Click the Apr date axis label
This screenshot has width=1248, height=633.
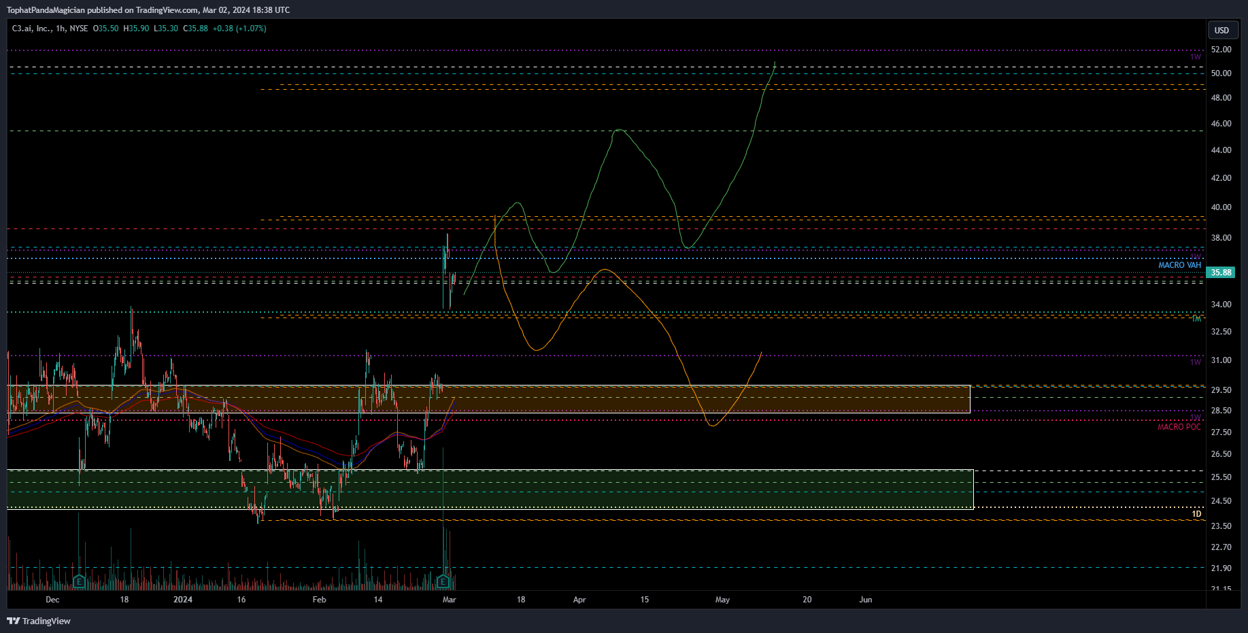click(x=579, y=600)
